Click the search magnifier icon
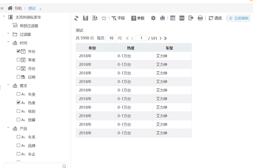Screen dimensions: 253x168 [x=64, y=166]
